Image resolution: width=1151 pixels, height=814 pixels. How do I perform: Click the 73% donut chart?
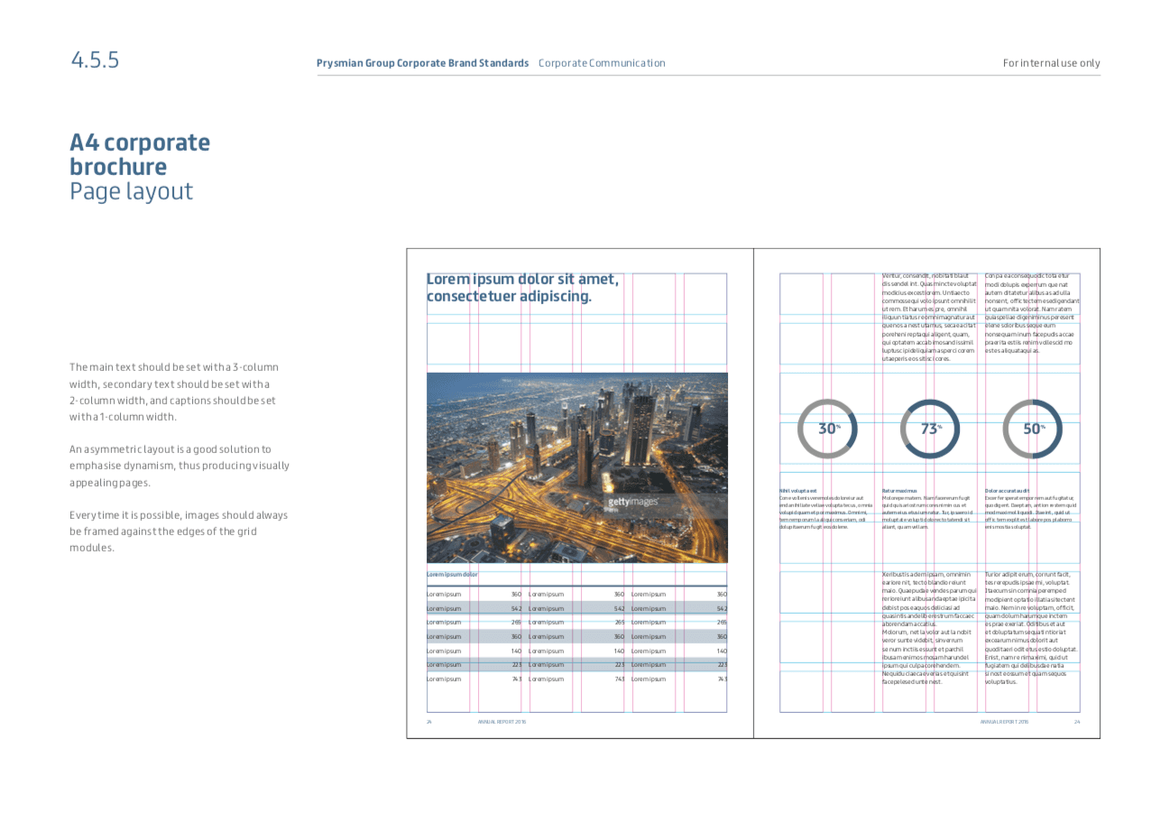(x=930, y=429)
